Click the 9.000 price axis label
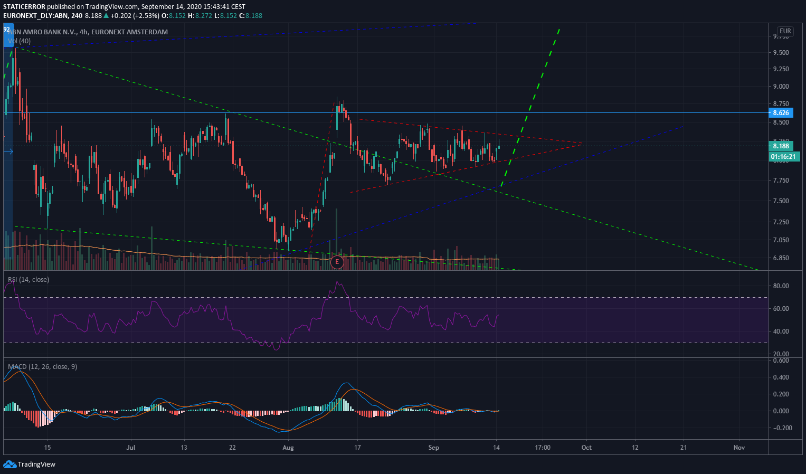806x474 pixels. tap(781, 87)
